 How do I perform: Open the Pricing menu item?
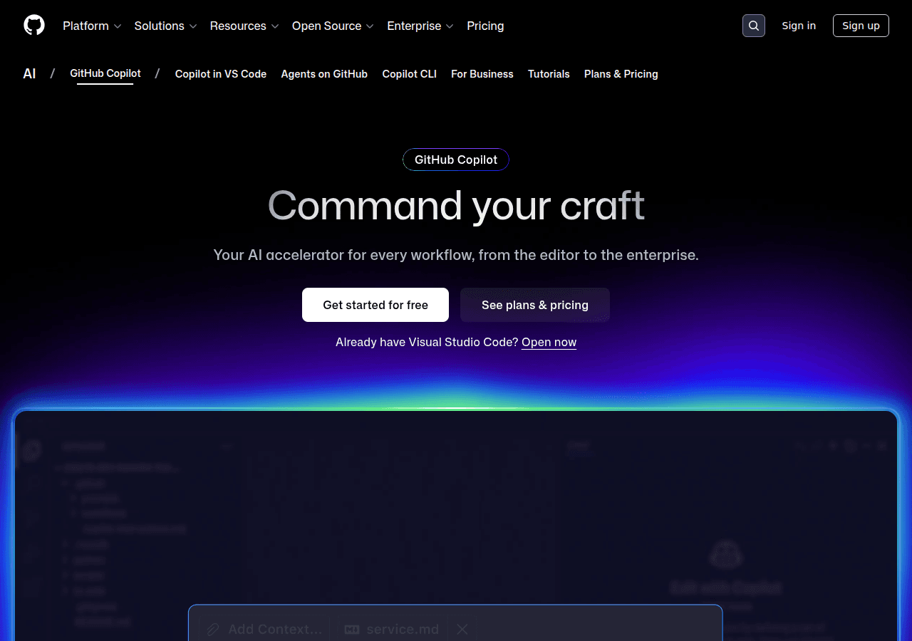(485, 26)
